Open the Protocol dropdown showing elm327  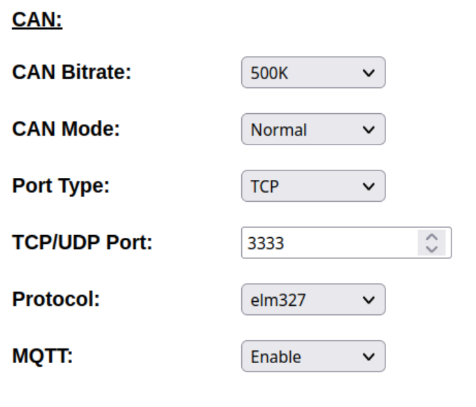313,299
